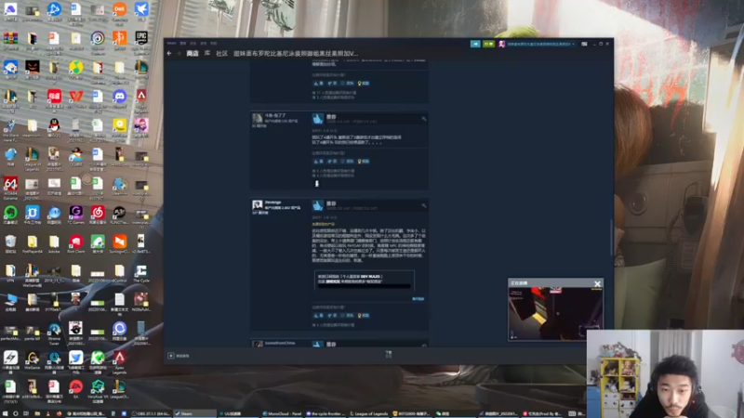Click the green friends button in Steam header
Screen dimensions: 744x418
tap(488, 44)
